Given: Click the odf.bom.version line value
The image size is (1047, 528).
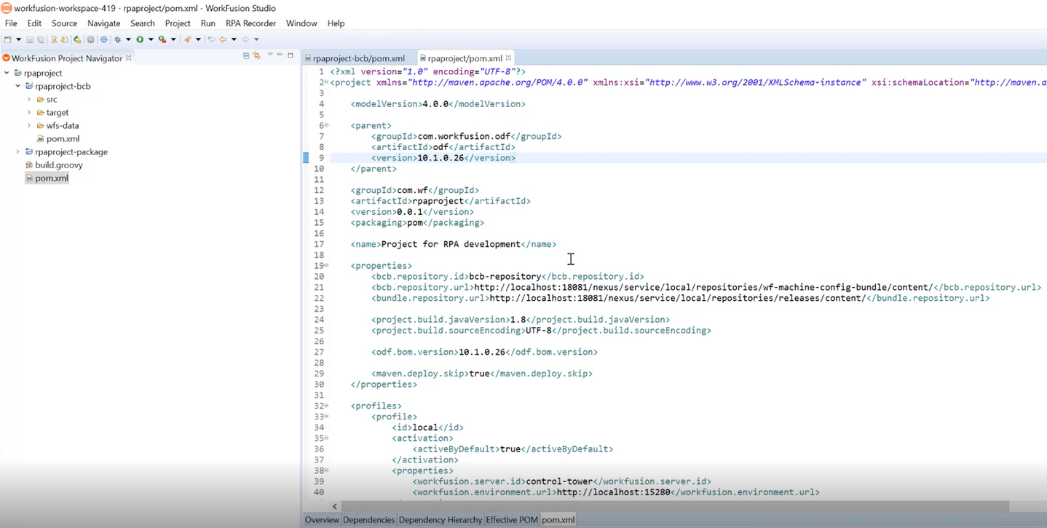Looking at the screenshot, I should 481,352.
